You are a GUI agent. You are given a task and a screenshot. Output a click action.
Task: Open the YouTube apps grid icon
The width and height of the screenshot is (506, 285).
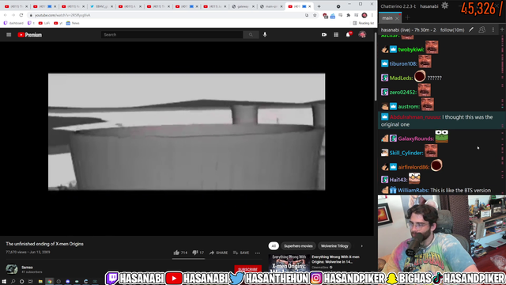coord(336,35)
